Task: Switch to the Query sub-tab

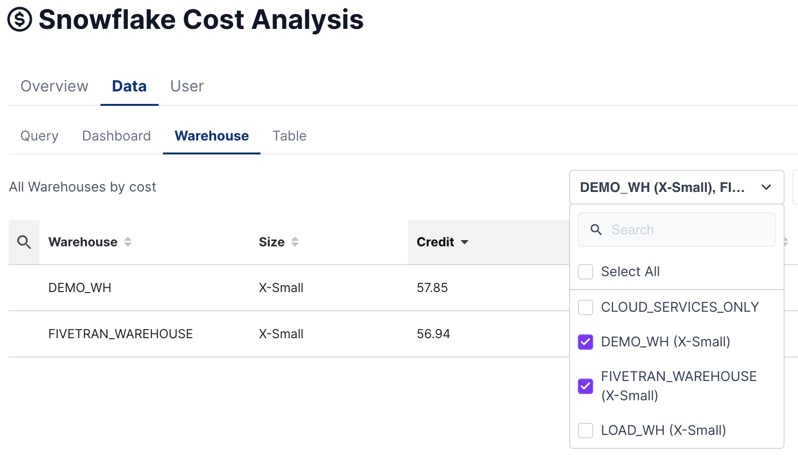Action: pyautogui.click(x=39, y=136)
